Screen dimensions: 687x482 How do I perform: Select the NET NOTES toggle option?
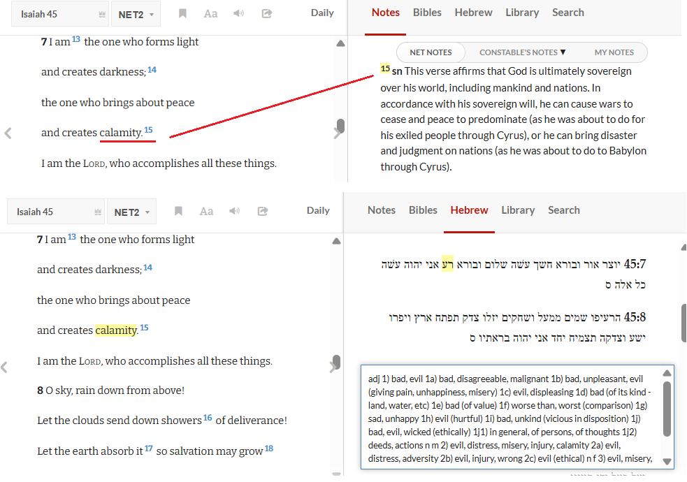(431, 52)
